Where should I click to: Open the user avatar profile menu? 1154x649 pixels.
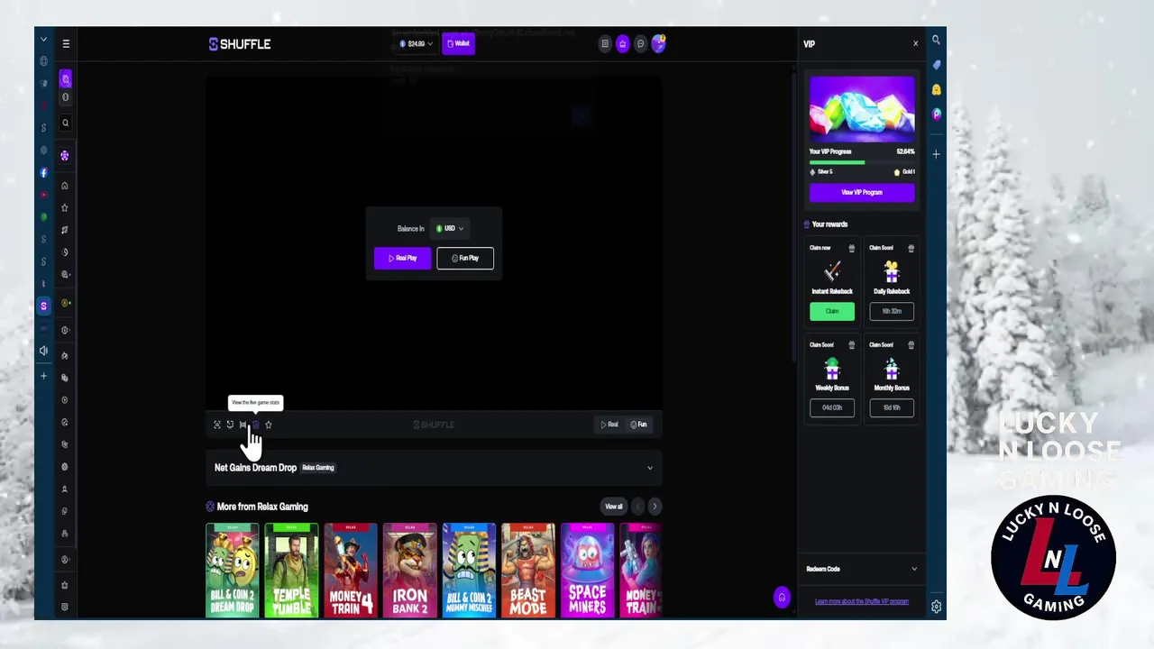(658, 43)
